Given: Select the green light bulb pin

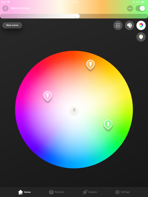Looking at the screenshot, I should point(108,125).
